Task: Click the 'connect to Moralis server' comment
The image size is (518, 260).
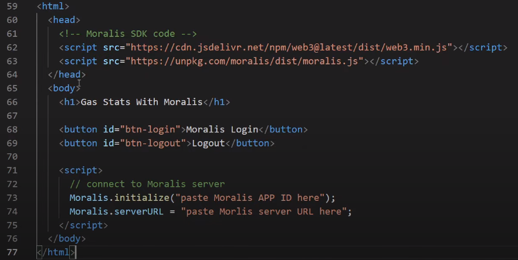Action: click(147, 184)
